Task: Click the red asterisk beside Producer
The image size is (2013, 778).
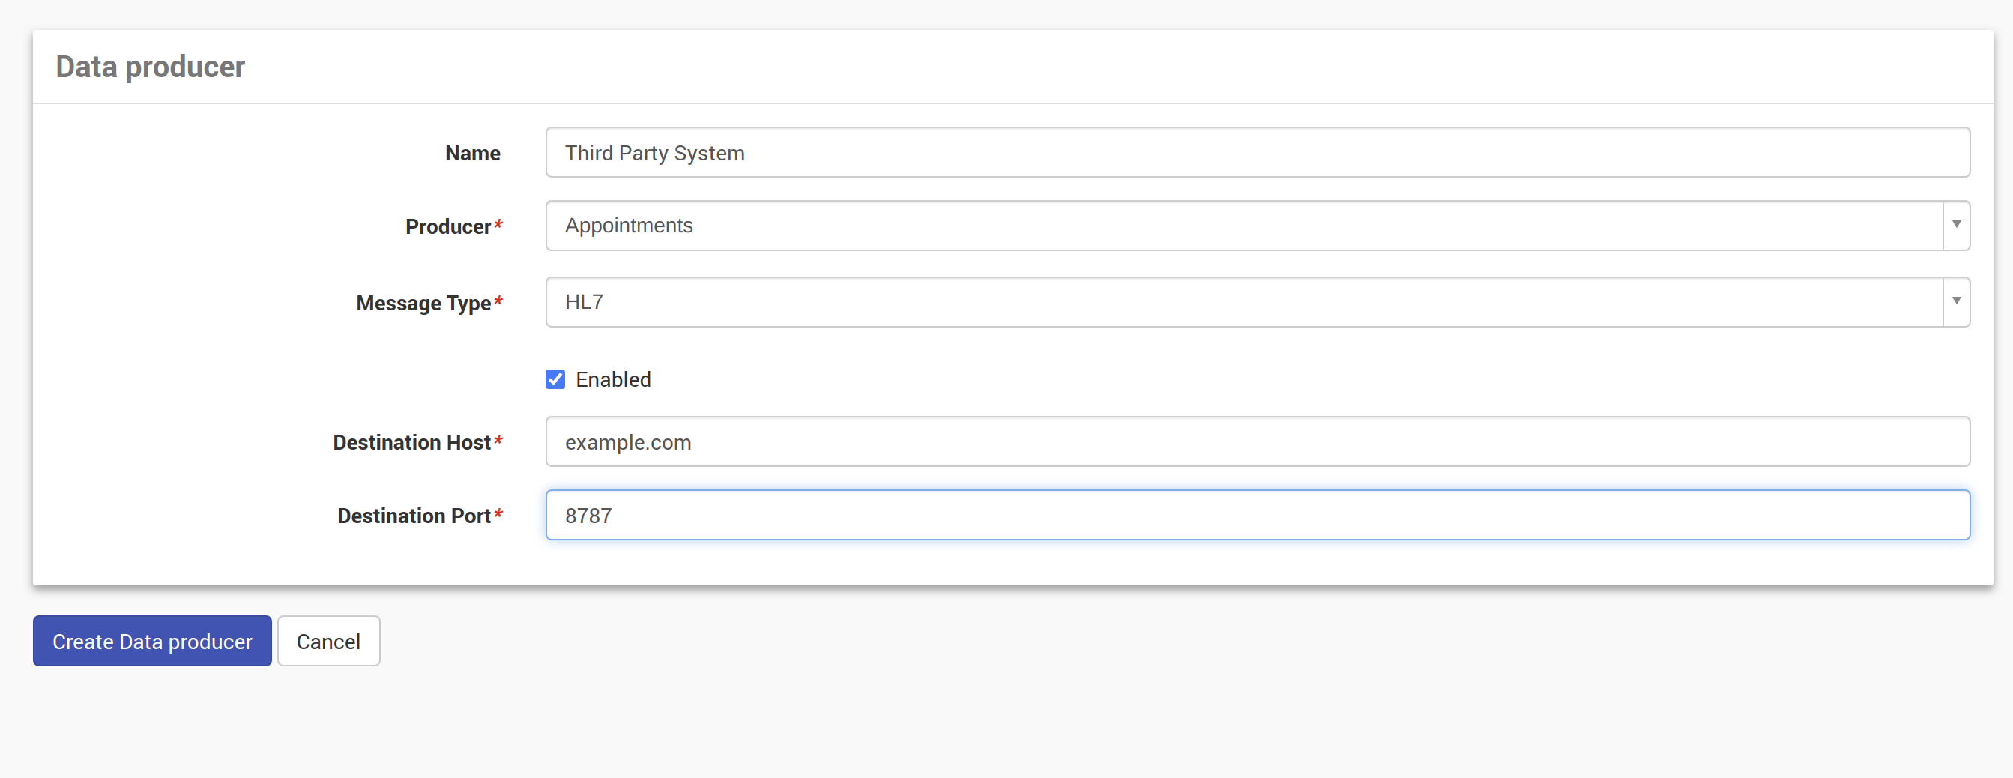Action: pyautogui.click(x=498, y=225)
